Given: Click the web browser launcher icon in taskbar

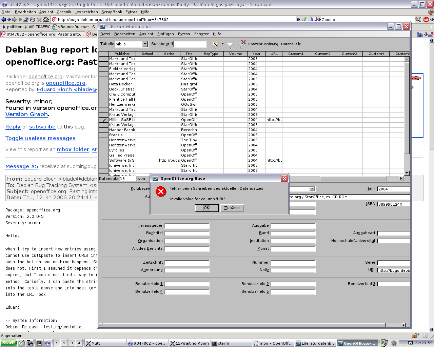Looking at the screenshot, I should pyautogui.click(x=47, y=343).
